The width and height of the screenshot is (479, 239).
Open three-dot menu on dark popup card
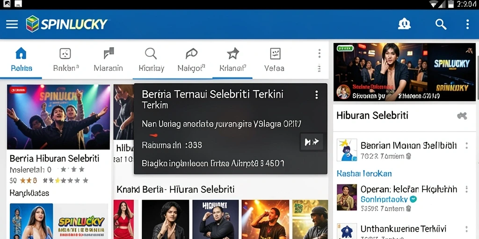coord(317,95)
